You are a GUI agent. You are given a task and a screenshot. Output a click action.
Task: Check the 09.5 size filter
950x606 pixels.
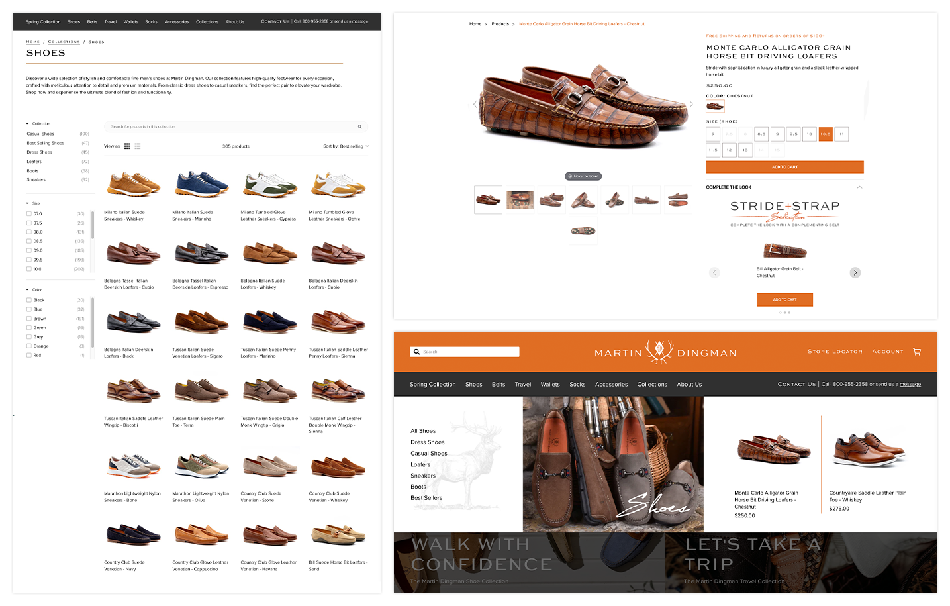pyautogui.click(x=28, y=260)
